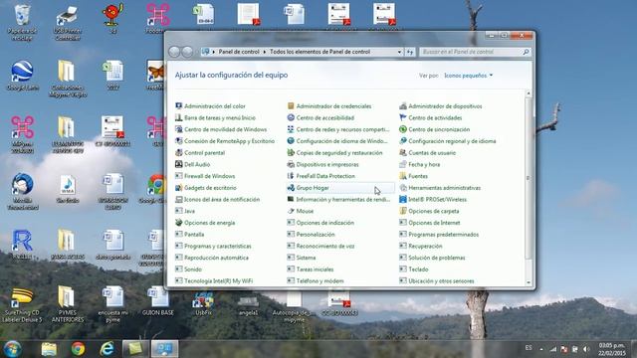Image resolution: width=637 pixels, height=358 pixels.
Task: Click the Centro de actividades flag icon
Action: pos(402,117)
